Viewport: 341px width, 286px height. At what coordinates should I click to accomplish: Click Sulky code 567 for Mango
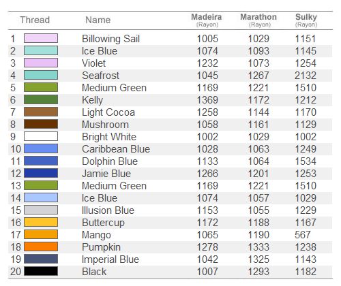(x=303, y=235)
